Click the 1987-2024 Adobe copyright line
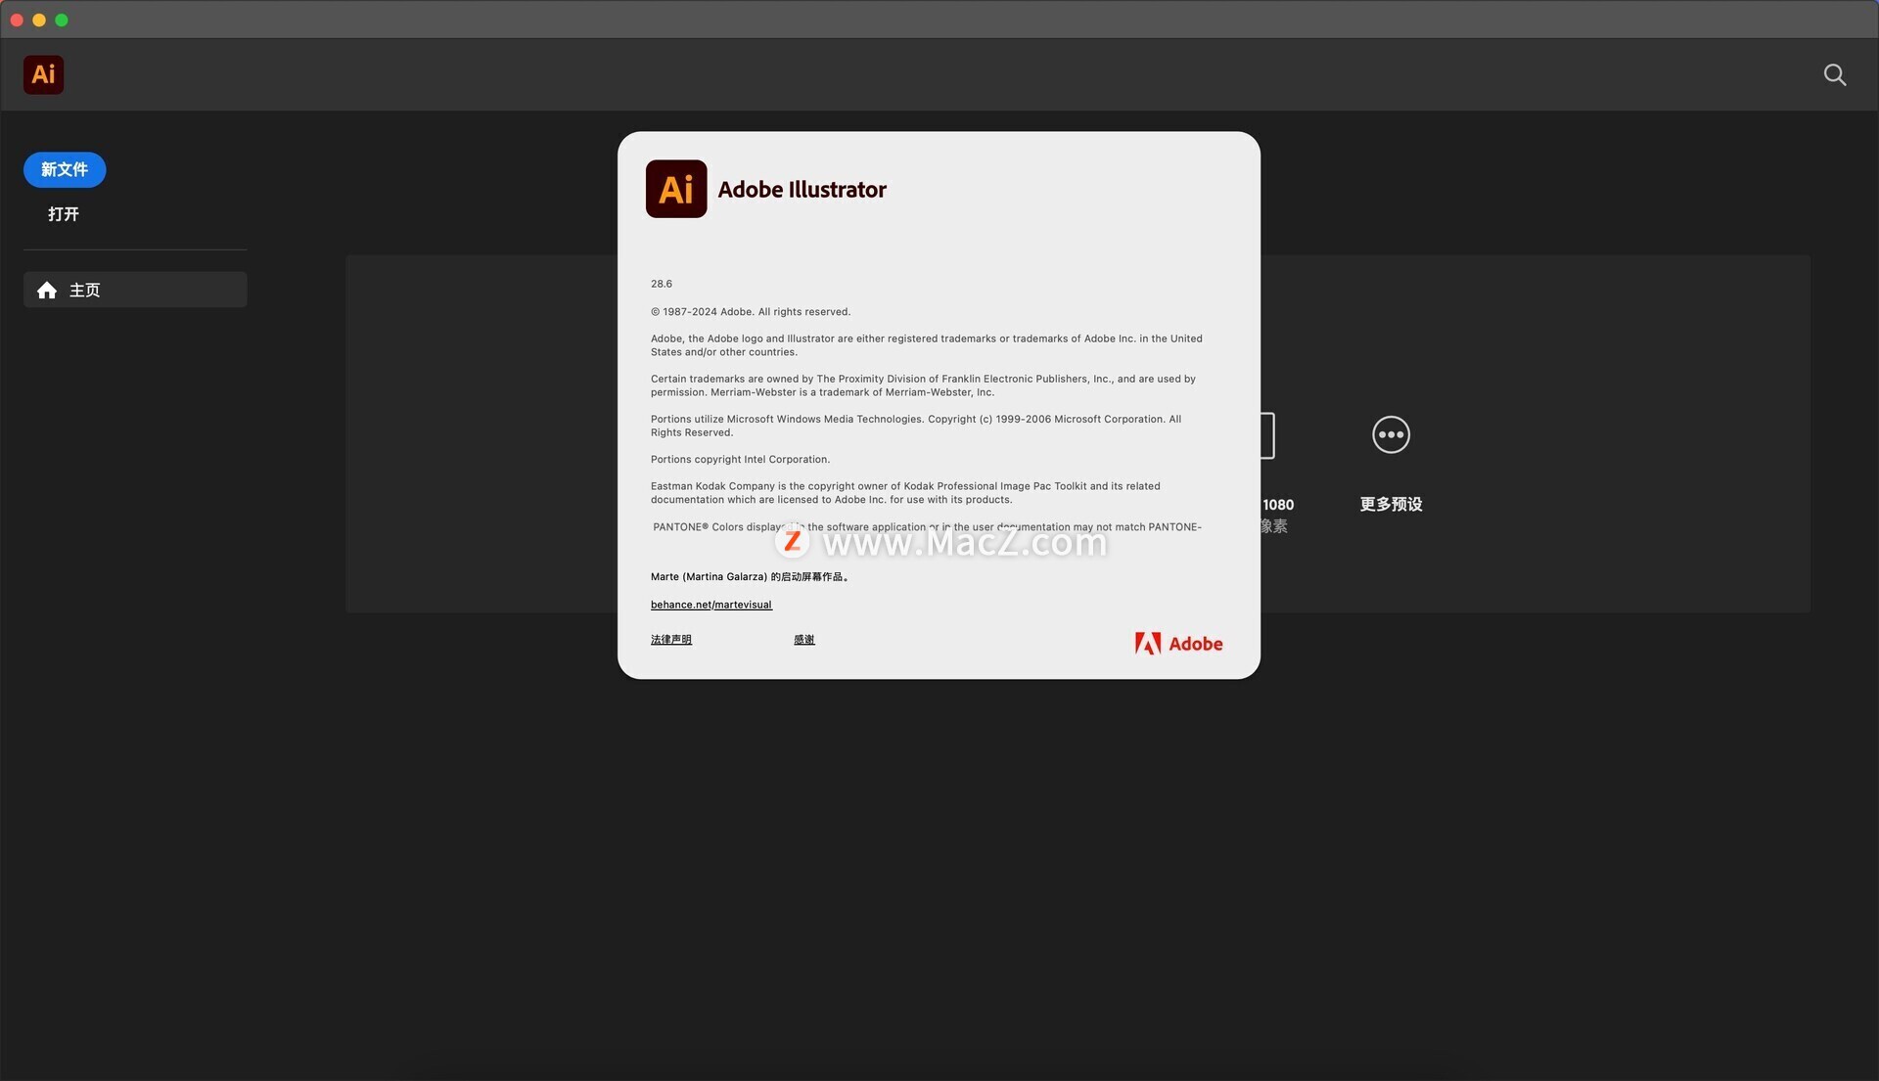Screen dimensions: 1879x1081 tap(751, 312)
